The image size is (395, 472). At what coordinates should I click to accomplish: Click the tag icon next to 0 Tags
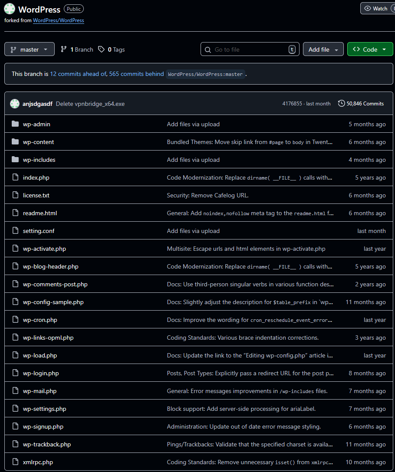pyautogui.click(x=101, y=49)
